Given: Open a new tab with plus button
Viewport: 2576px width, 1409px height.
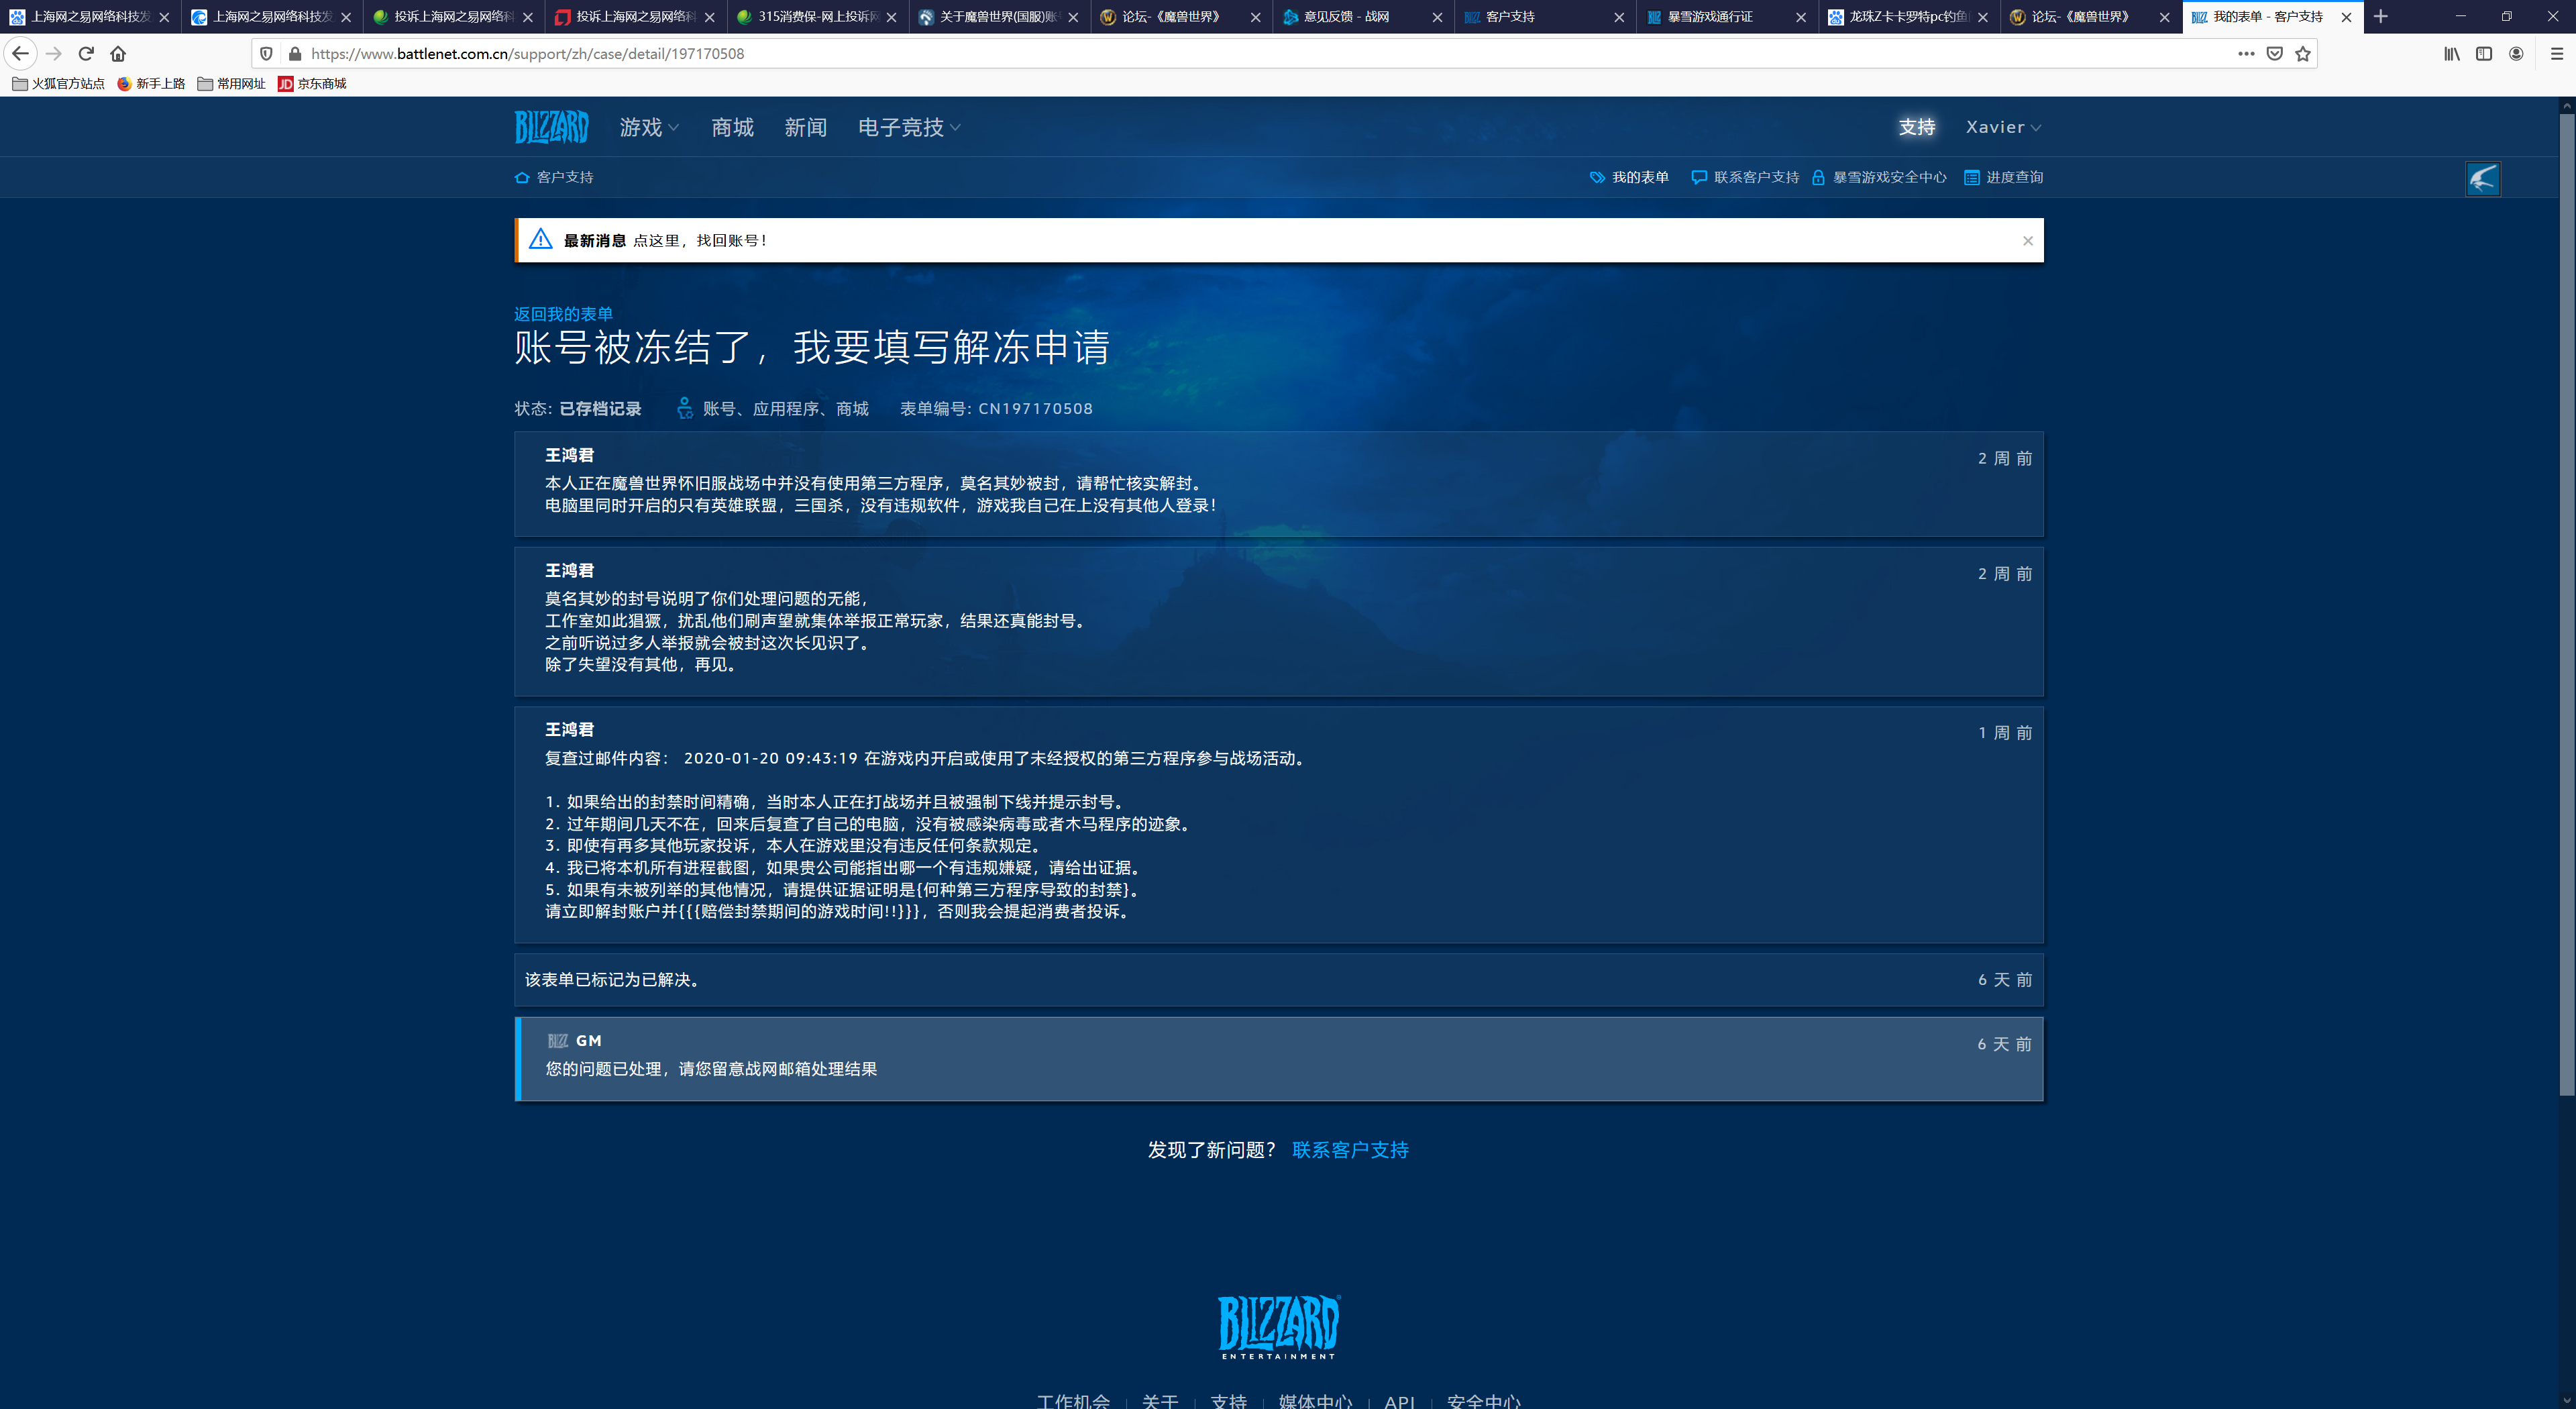Looking at the screenshot, I should click(x=2380, y=16).
